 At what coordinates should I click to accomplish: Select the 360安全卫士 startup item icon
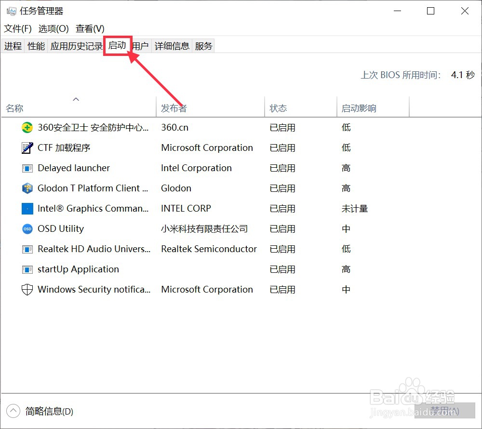[x=27, y=127]
